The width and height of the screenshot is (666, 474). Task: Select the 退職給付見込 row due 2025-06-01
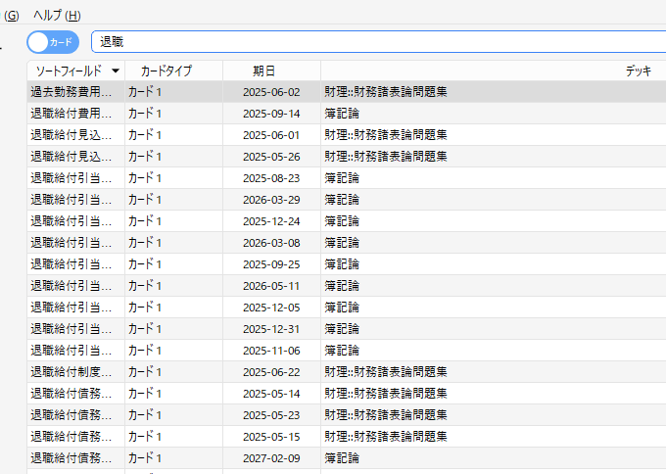(71, 135)
